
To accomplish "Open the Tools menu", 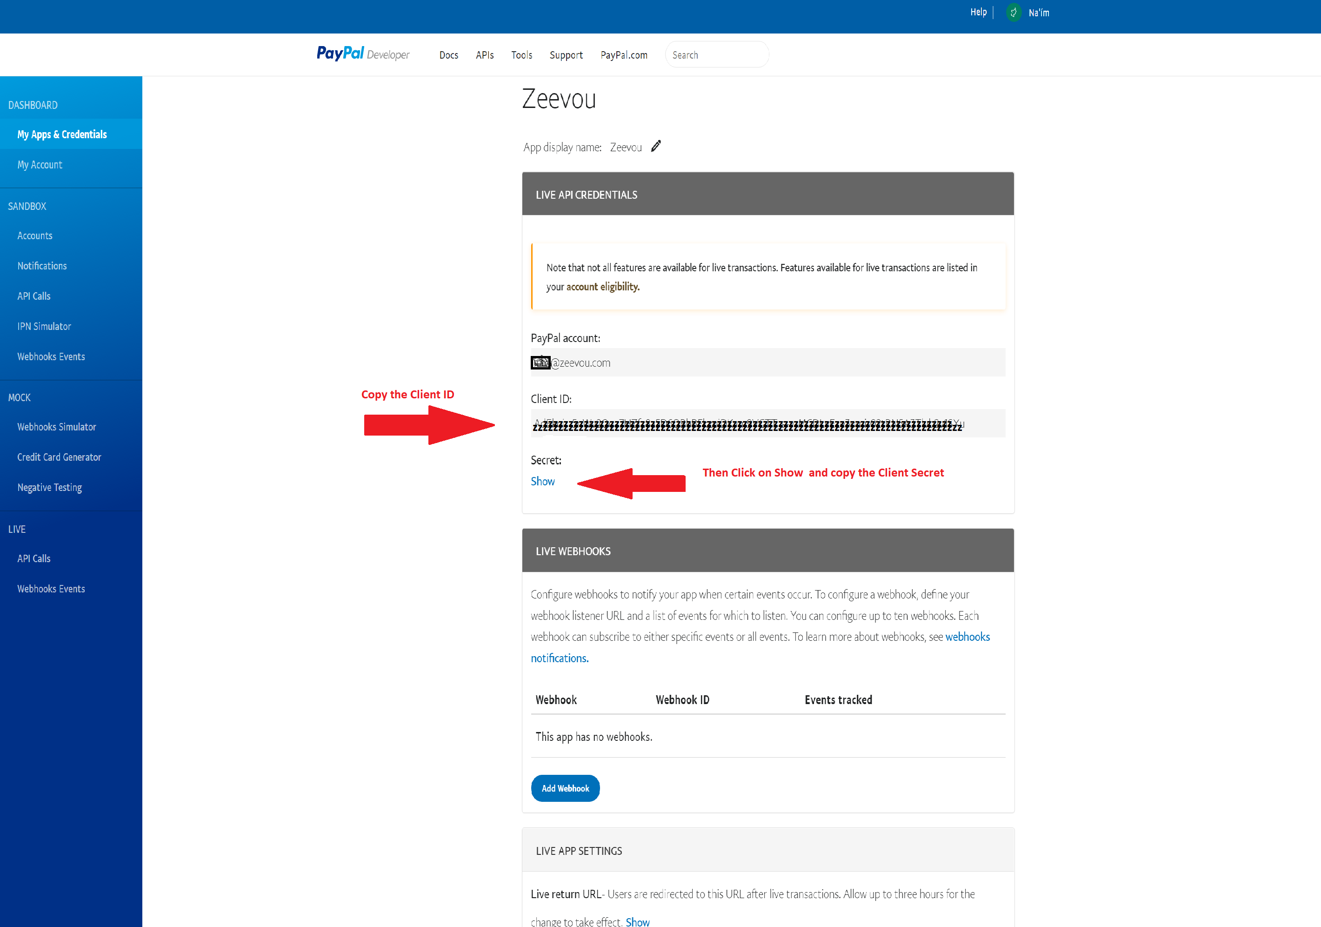I will coord(521,55).
